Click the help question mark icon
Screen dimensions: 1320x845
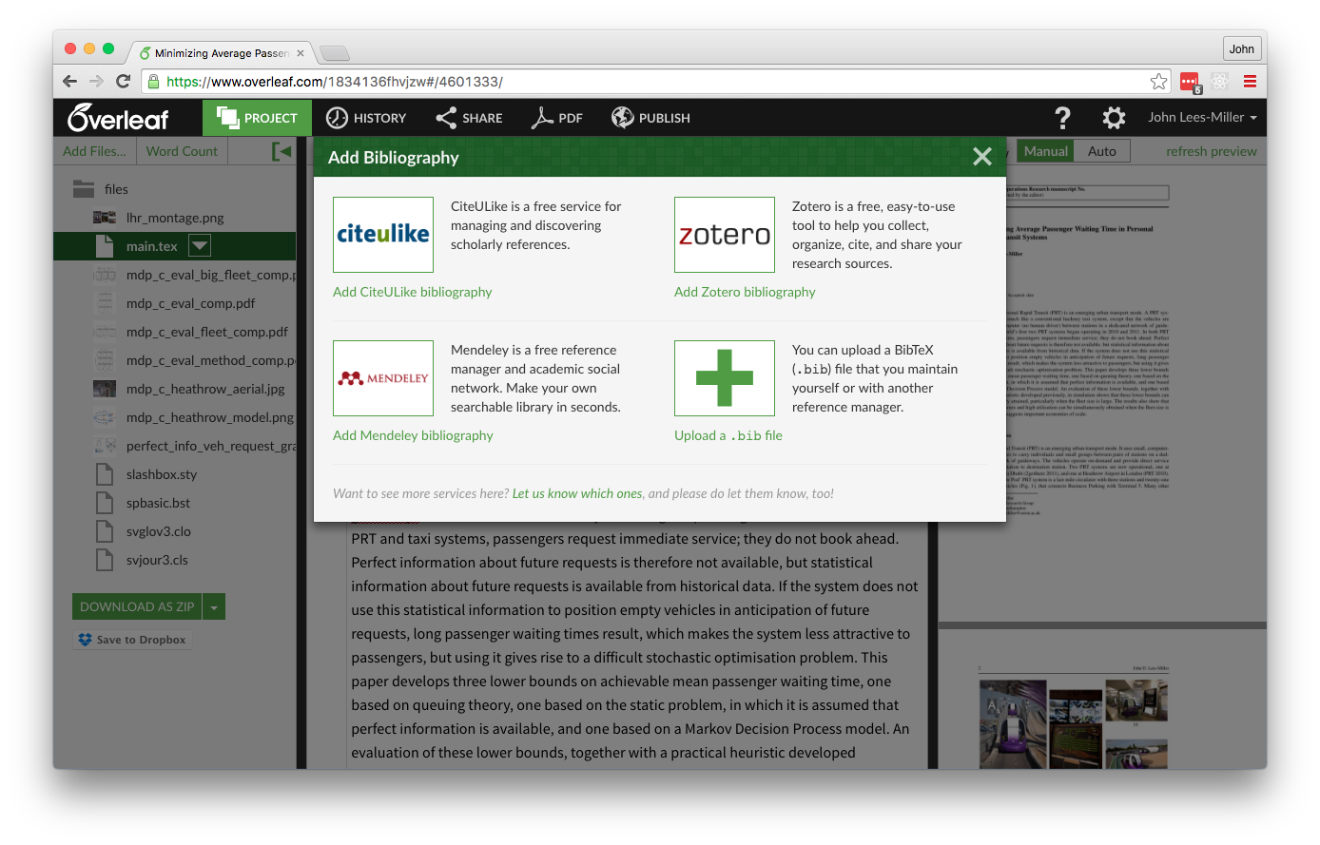pos(1062,118)
